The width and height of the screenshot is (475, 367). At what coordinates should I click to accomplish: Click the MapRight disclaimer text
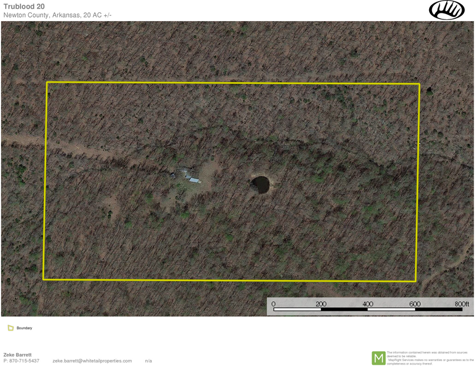429,358
